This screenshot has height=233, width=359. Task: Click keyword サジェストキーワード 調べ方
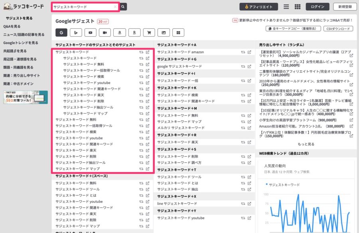point(179,163)
